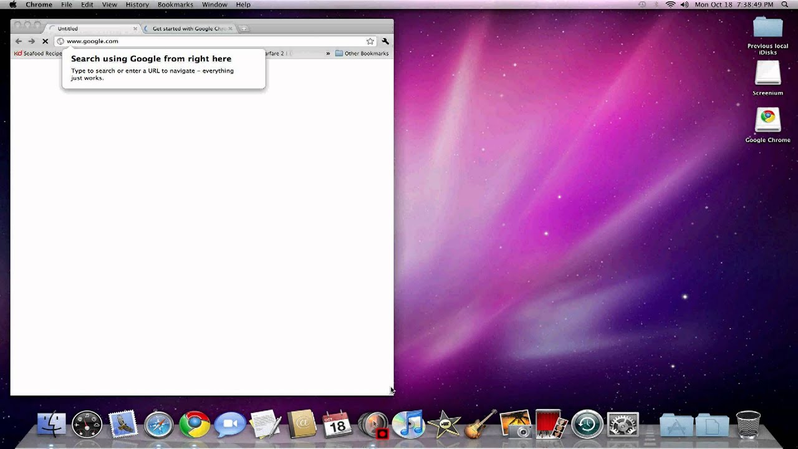Open Safari from the Dock
This screenshot has height=449, width=798.
(159, 424)
